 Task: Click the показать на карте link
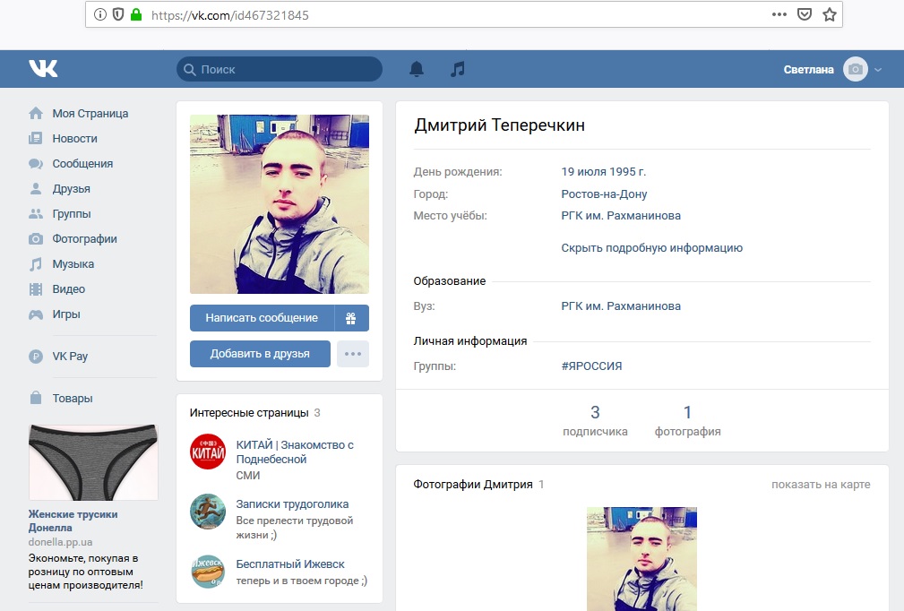(821, 485)
